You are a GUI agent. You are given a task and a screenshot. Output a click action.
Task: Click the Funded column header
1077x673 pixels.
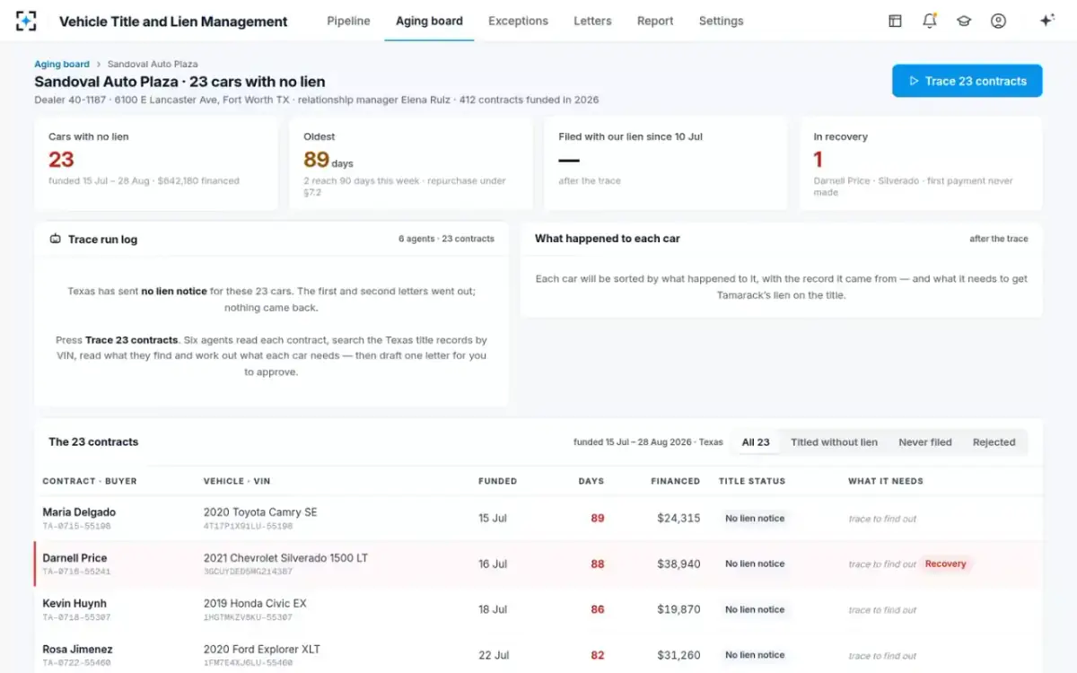click(497, 482)
